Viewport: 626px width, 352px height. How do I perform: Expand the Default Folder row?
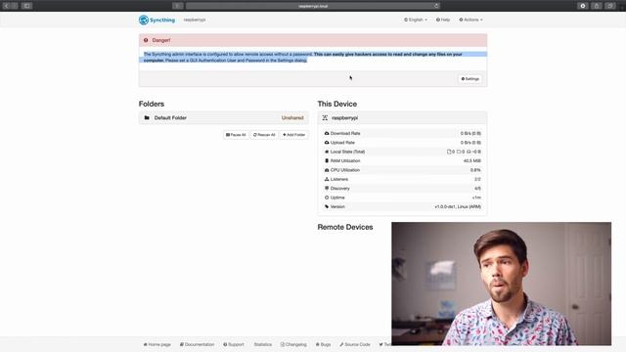coord(224,117)
